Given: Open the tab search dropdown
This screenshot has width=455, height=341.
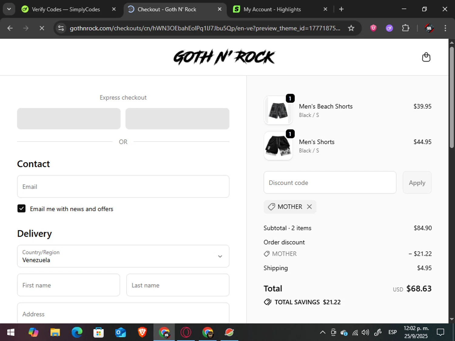Looking at the screenshot, I should point(9,9).
